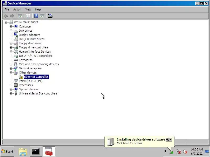The height and width of the screenshot is (157, 210).
Task: Collapse the WIN-N3GK418GSIT root node
Action: [6, 22]
